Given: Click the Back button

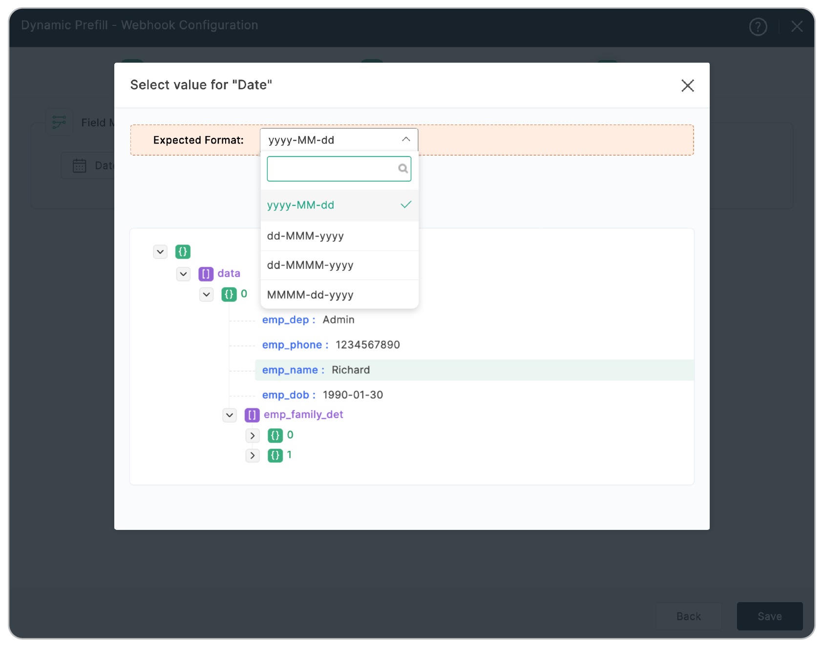Looking at the screenshot, I should pyautogui.click(x=689, y=616).
